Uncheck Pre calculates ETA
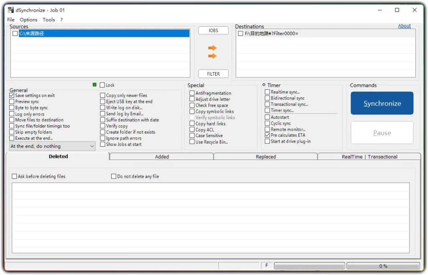This screenshot has height=275, width=428. tap(267, 135)
